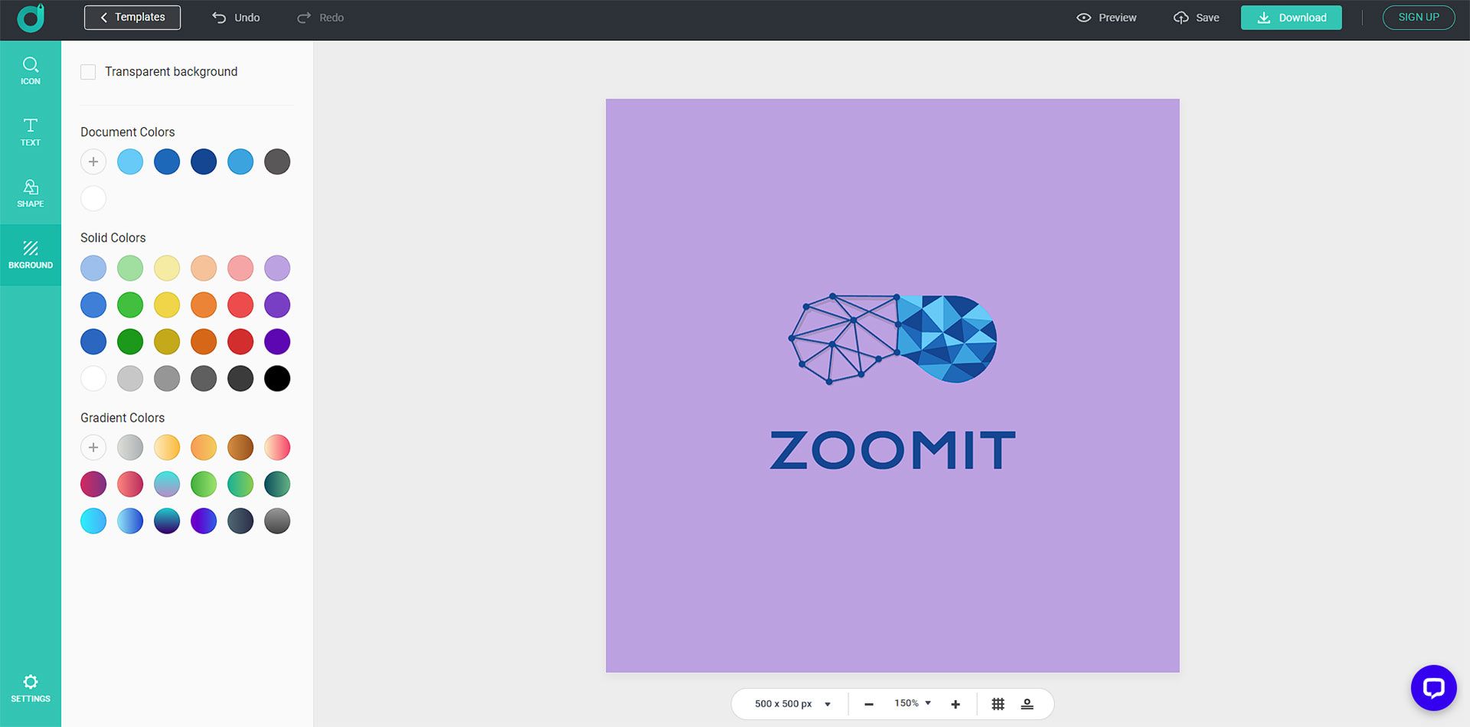The width and height of the screenshot is (1470, 727).
Task: Select the Bkground sidebar tab
Action: point(31,255)
